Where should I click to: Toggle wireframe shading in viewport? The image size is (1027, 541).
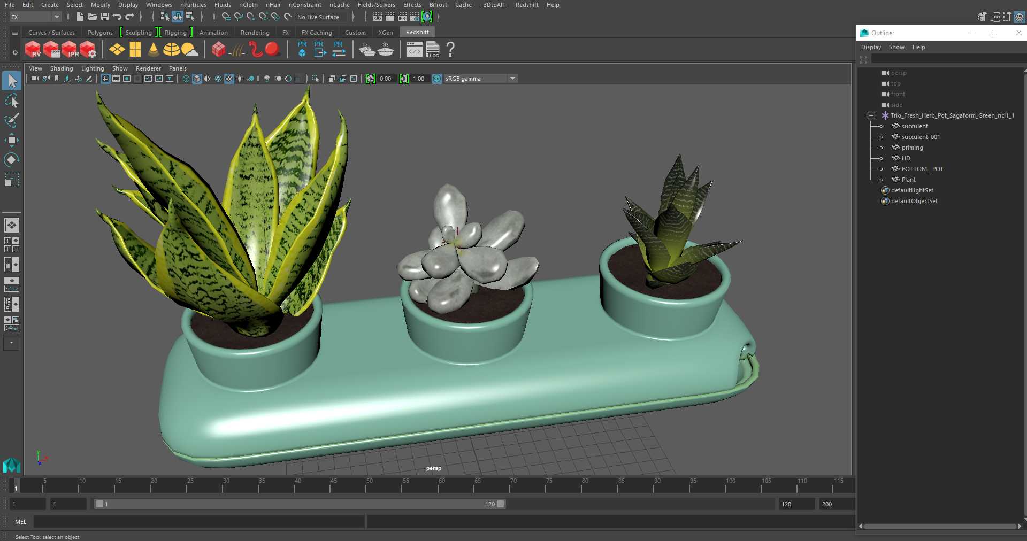(186, 79)
